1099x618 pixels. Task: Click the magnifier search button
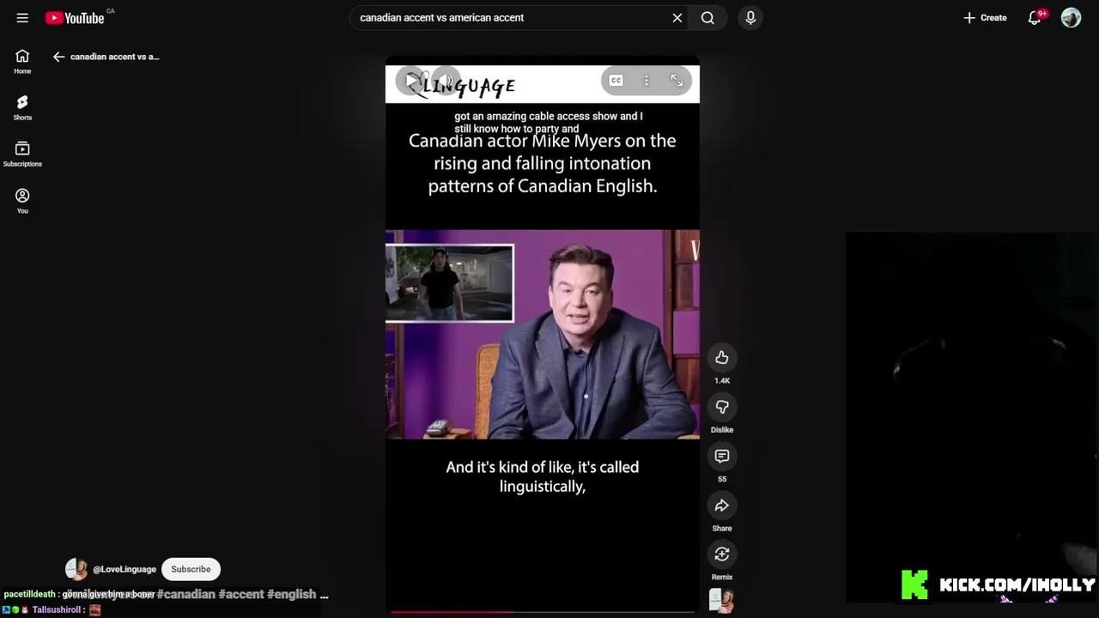(707, 18)
